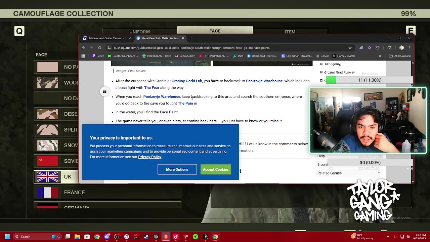Switch to the UNIFORM camouflage tab
The image size is (430, 242).
pos(140,32)
